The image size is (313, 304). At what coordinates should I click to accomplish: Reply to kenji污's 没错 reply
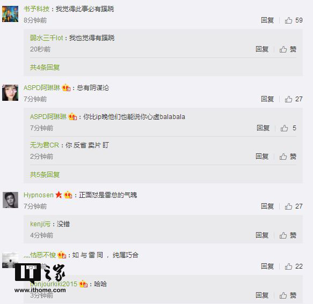point(262,235)
